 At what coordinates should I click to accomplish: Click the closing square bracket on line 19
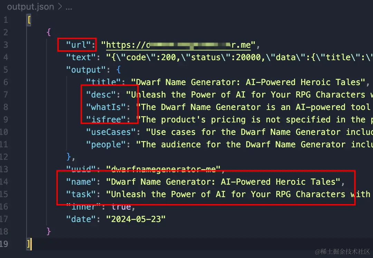(x=29, y=244)
